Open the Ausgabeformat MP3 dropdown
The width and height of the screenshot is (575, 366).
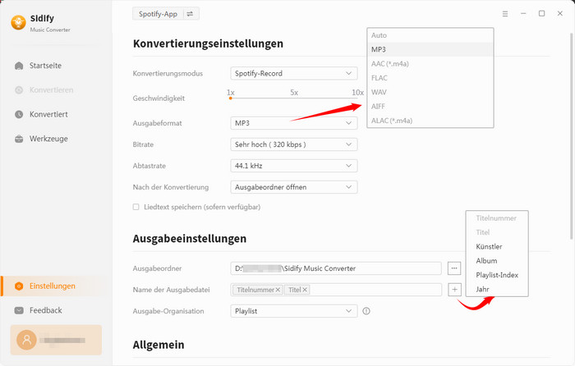(x=294, y=123)
